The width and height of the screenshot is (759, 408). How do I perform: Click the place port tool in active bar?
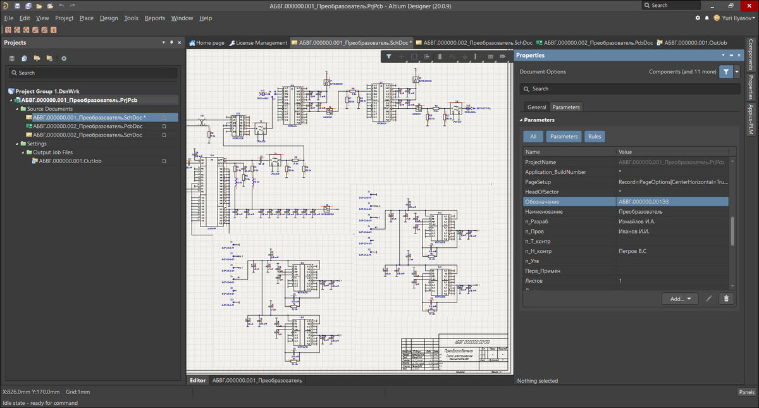(x=503, y=56)
